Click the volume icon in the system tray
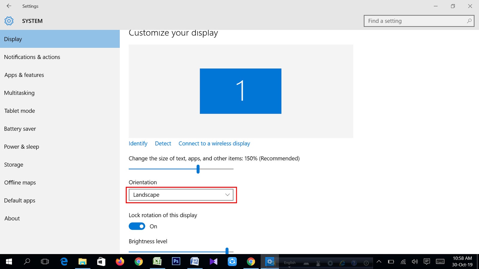This screenshot has height=269, width=479. click(x=415, y=262)
